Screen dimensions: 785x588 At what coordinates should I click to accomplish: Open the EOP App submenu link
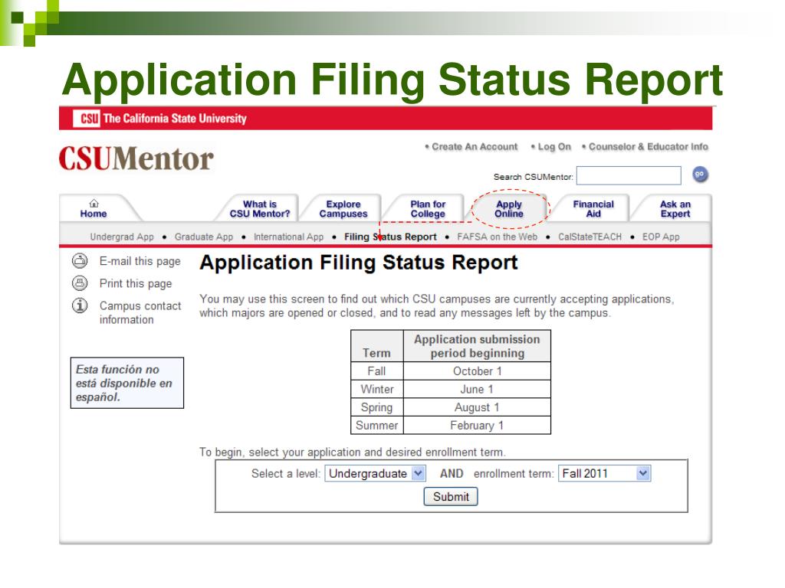point(661,237)
